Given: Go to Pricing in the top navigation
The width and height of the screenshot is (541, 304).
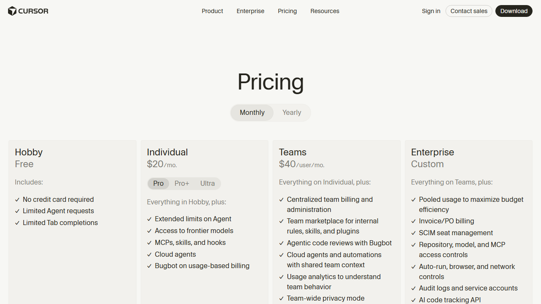Looking at the screenshot, I should click(287, 11).
